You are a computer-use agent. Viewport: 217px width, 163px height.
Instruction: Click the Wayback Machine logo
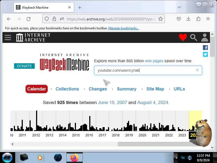tap(64, 62)
